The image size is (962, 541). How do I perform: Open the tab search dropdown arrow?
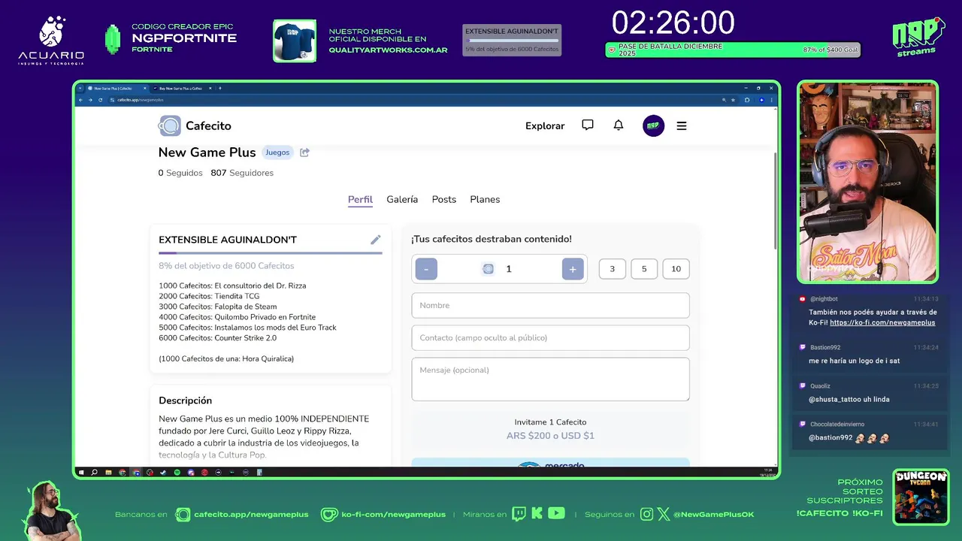[80, 88]
